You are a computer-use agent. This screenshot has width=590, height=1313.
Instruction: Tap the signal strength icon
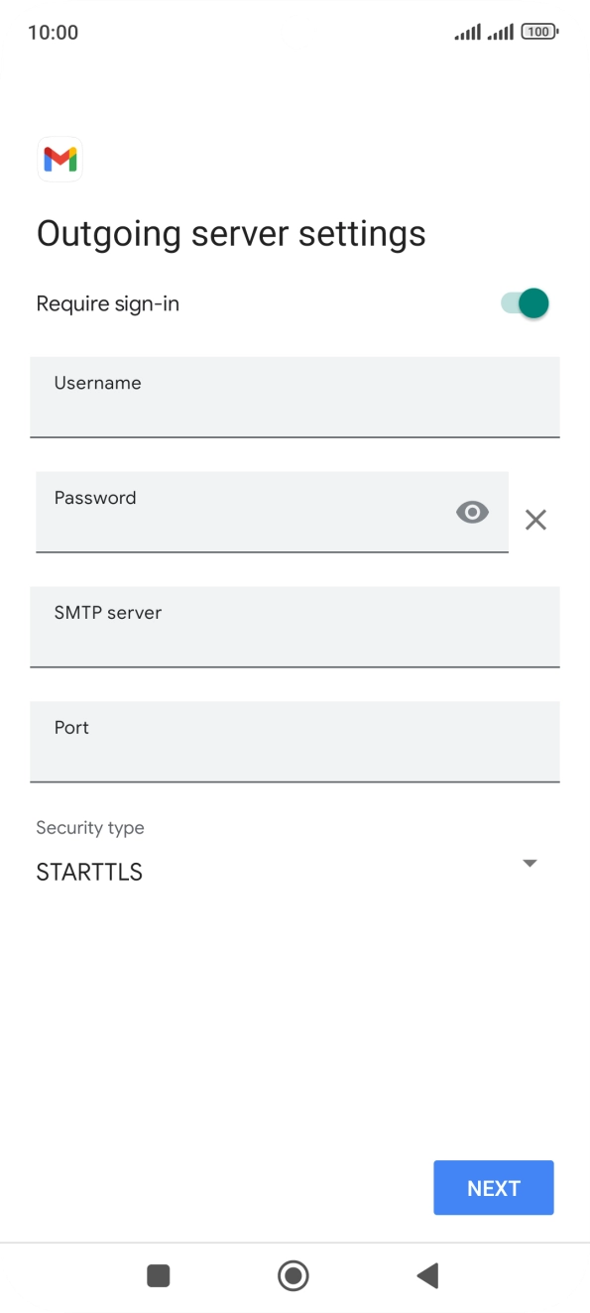pyautogui.click(x=465, y=31)
